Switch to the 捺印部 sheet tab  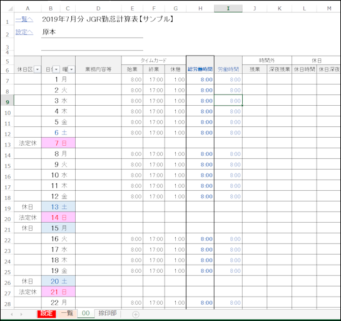pyautogui.click(x=108, y=313)
